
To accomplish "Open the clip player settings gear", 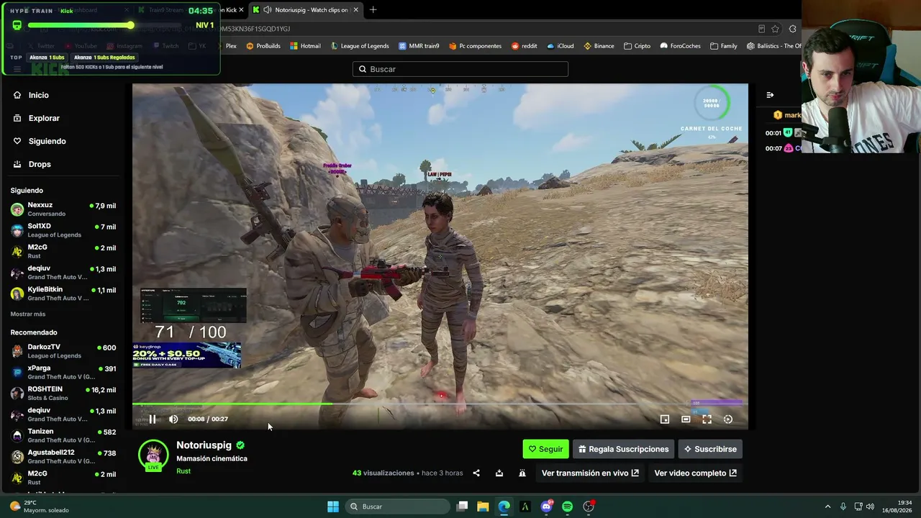I will (728, 419).
